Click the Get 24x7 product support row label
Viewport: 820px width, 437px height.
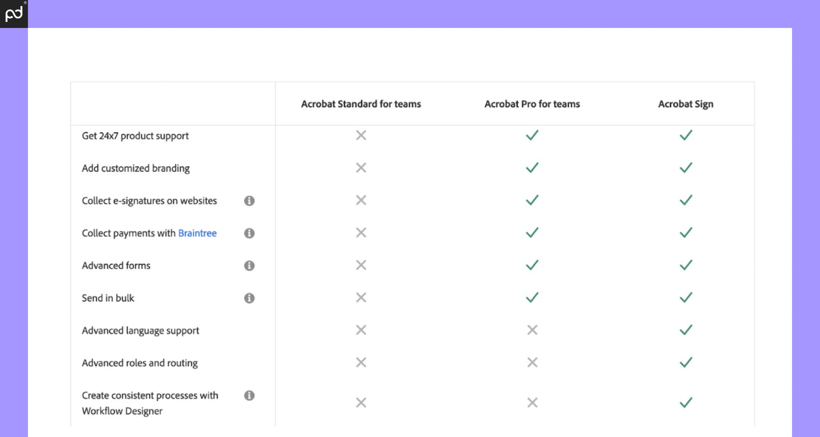coord(135,136)
